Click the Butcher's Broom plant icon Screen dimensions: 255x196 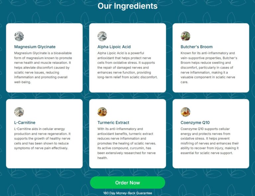click(185, 36)
